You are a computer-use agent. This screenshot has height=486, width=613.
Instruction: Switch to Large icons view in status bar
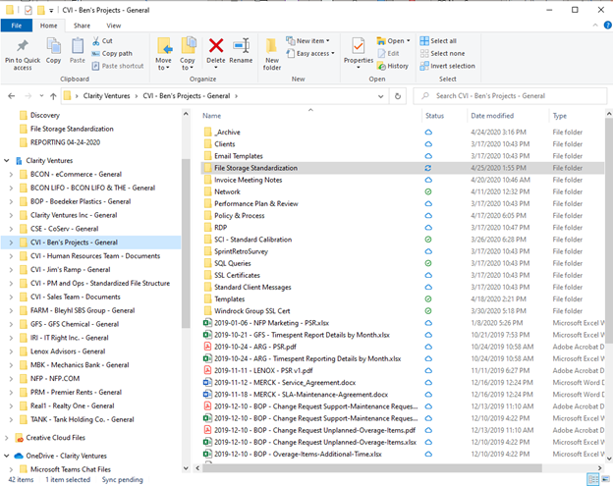coord(605,479)
